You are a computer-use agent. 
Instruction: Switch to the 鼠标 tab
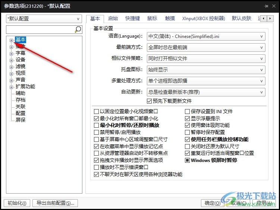[x=152, y=18]
